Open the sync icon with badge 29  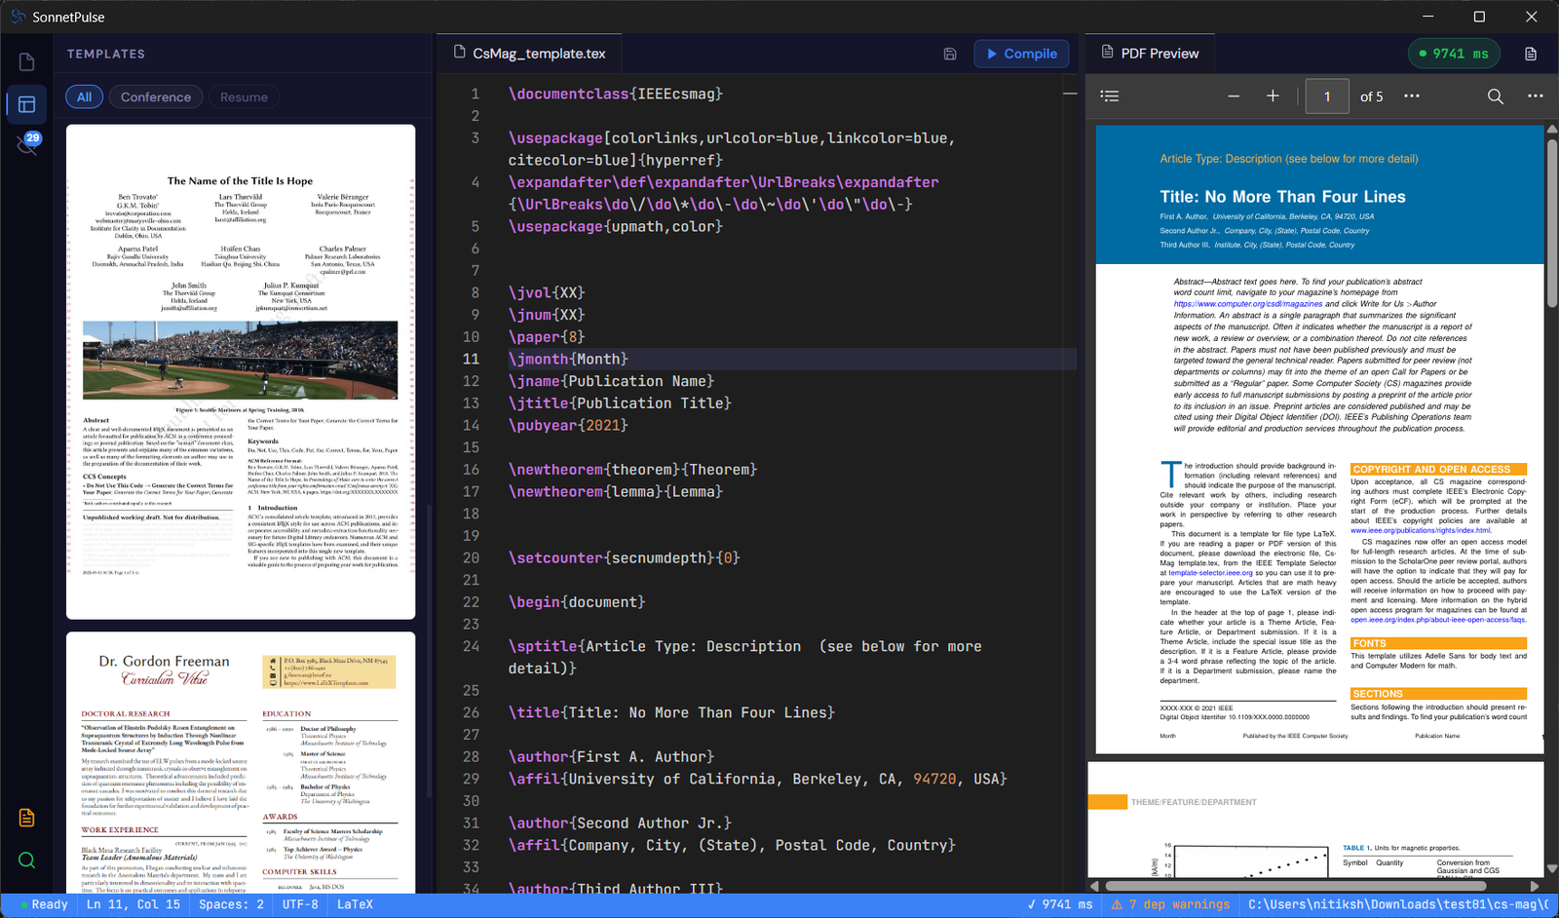[x=26, y=144]
